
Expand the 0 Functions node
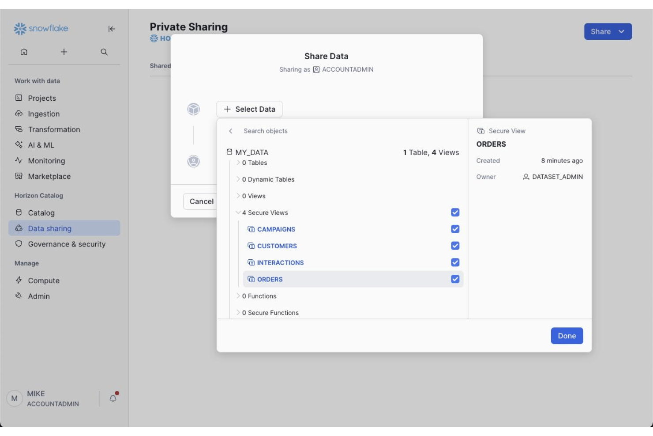pos(238,296)
